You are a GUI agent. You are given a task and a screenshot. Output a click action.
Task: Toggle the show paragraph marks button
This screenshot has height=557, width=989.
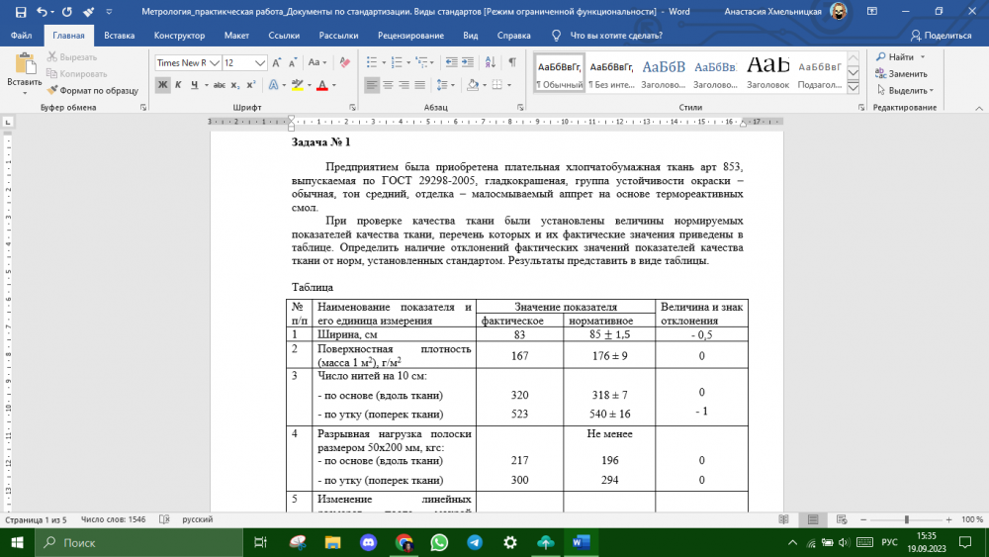coord(511,62)
